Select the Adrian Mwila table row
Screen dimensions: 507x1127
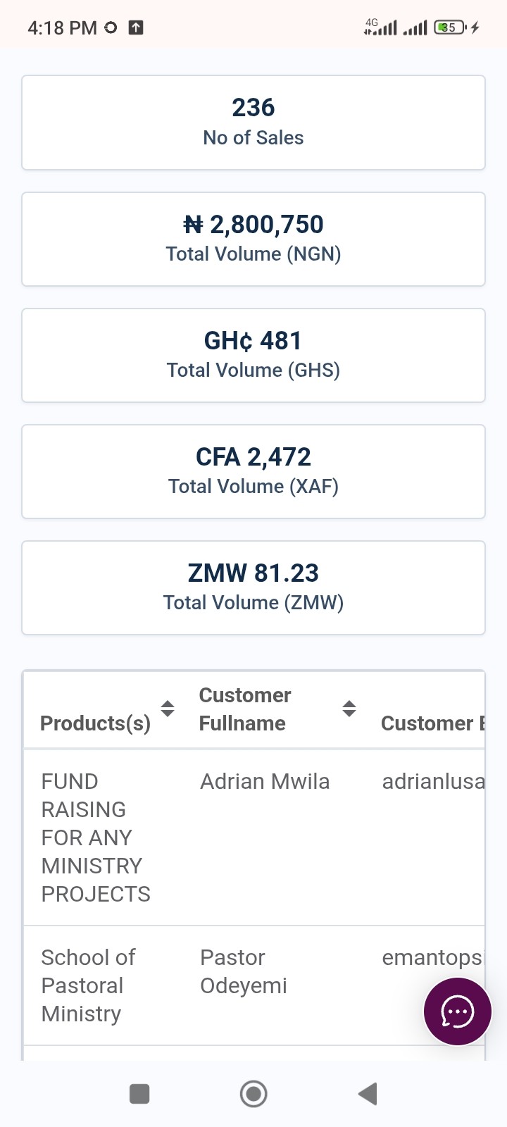(254, 838)
